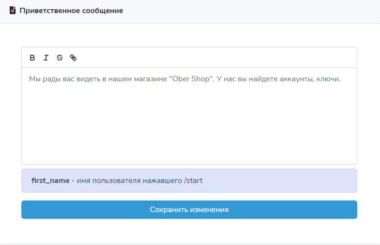This screenshot has width=380, height=245.
Task: Place cursor on "Ober Shop" in the message
Action: point(191,79)
